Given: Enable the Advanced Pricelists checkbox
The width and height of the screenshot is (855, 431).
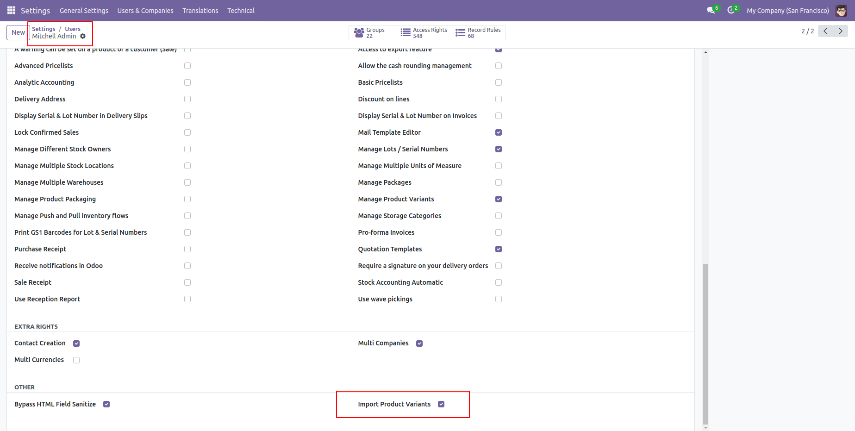Looking at the screenshot, I should tap(187, 66).
